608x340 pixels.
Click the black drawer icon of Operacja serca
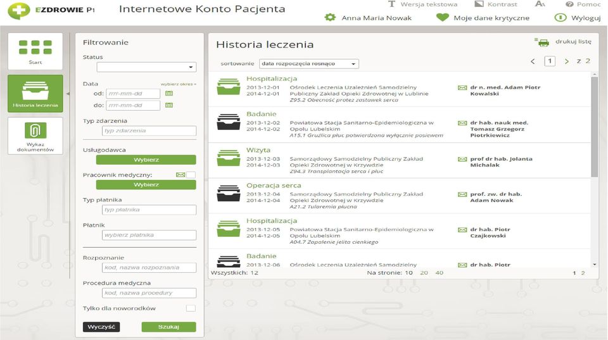[229, 194]
